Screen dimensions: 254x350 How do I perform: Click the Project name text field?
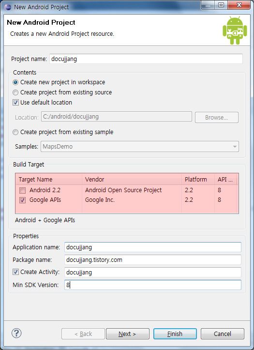point(146,59)
